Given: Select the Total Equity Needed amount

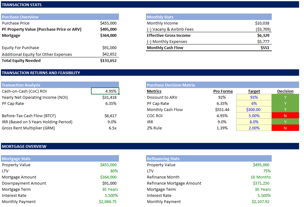Looking at the screenshot, I should click(108, 60).
